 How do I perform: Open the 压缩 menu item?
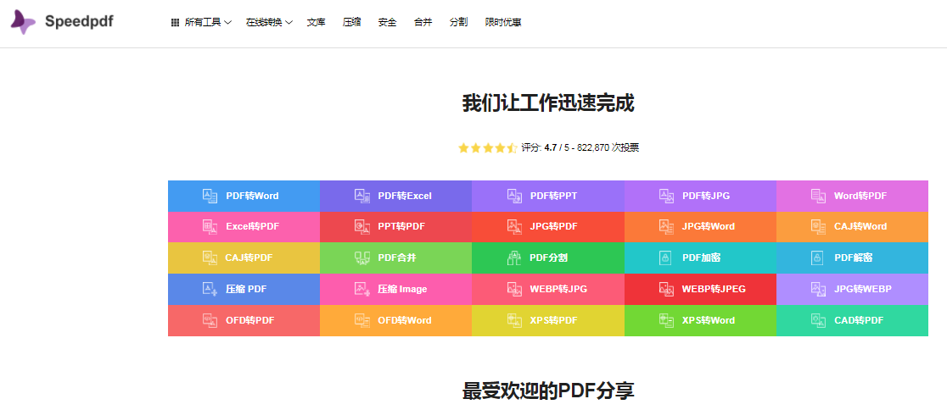(351, 22)
